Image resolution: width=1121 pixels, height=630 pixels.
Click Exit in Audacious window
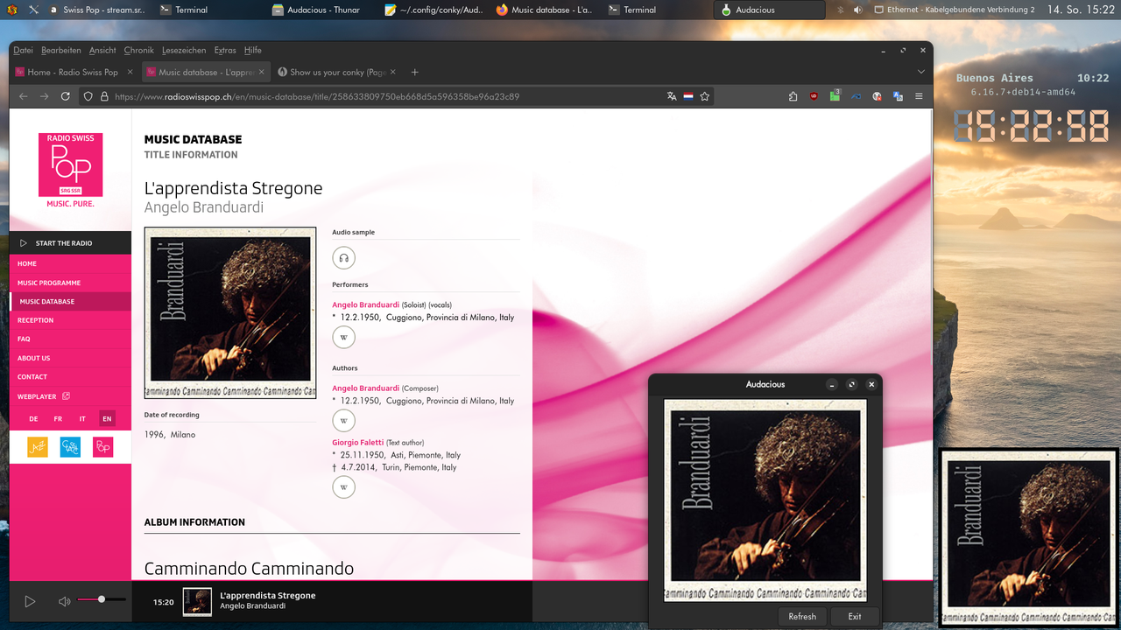pos(855,616)
